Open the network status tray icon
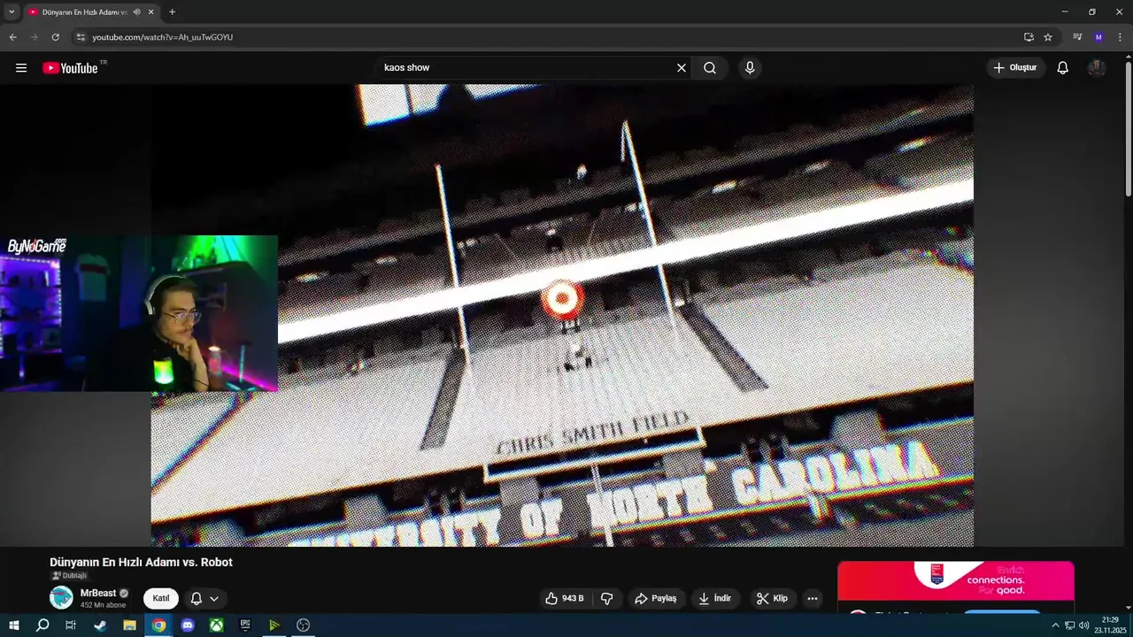 tap(1069, 625)
